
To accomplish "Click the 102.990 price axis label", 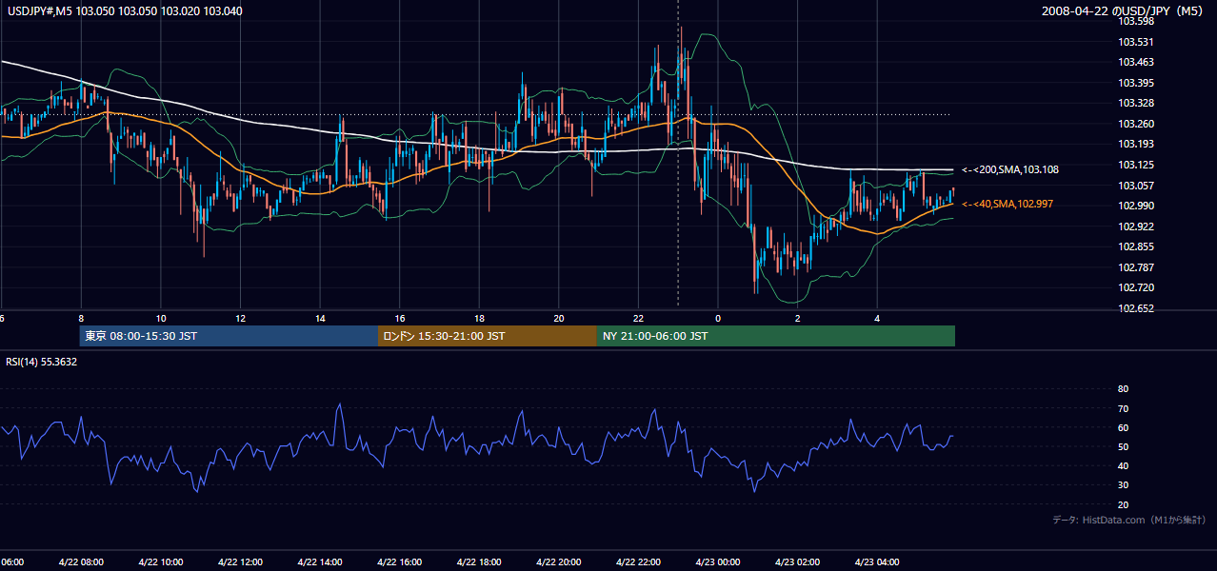I will 1135,206.
